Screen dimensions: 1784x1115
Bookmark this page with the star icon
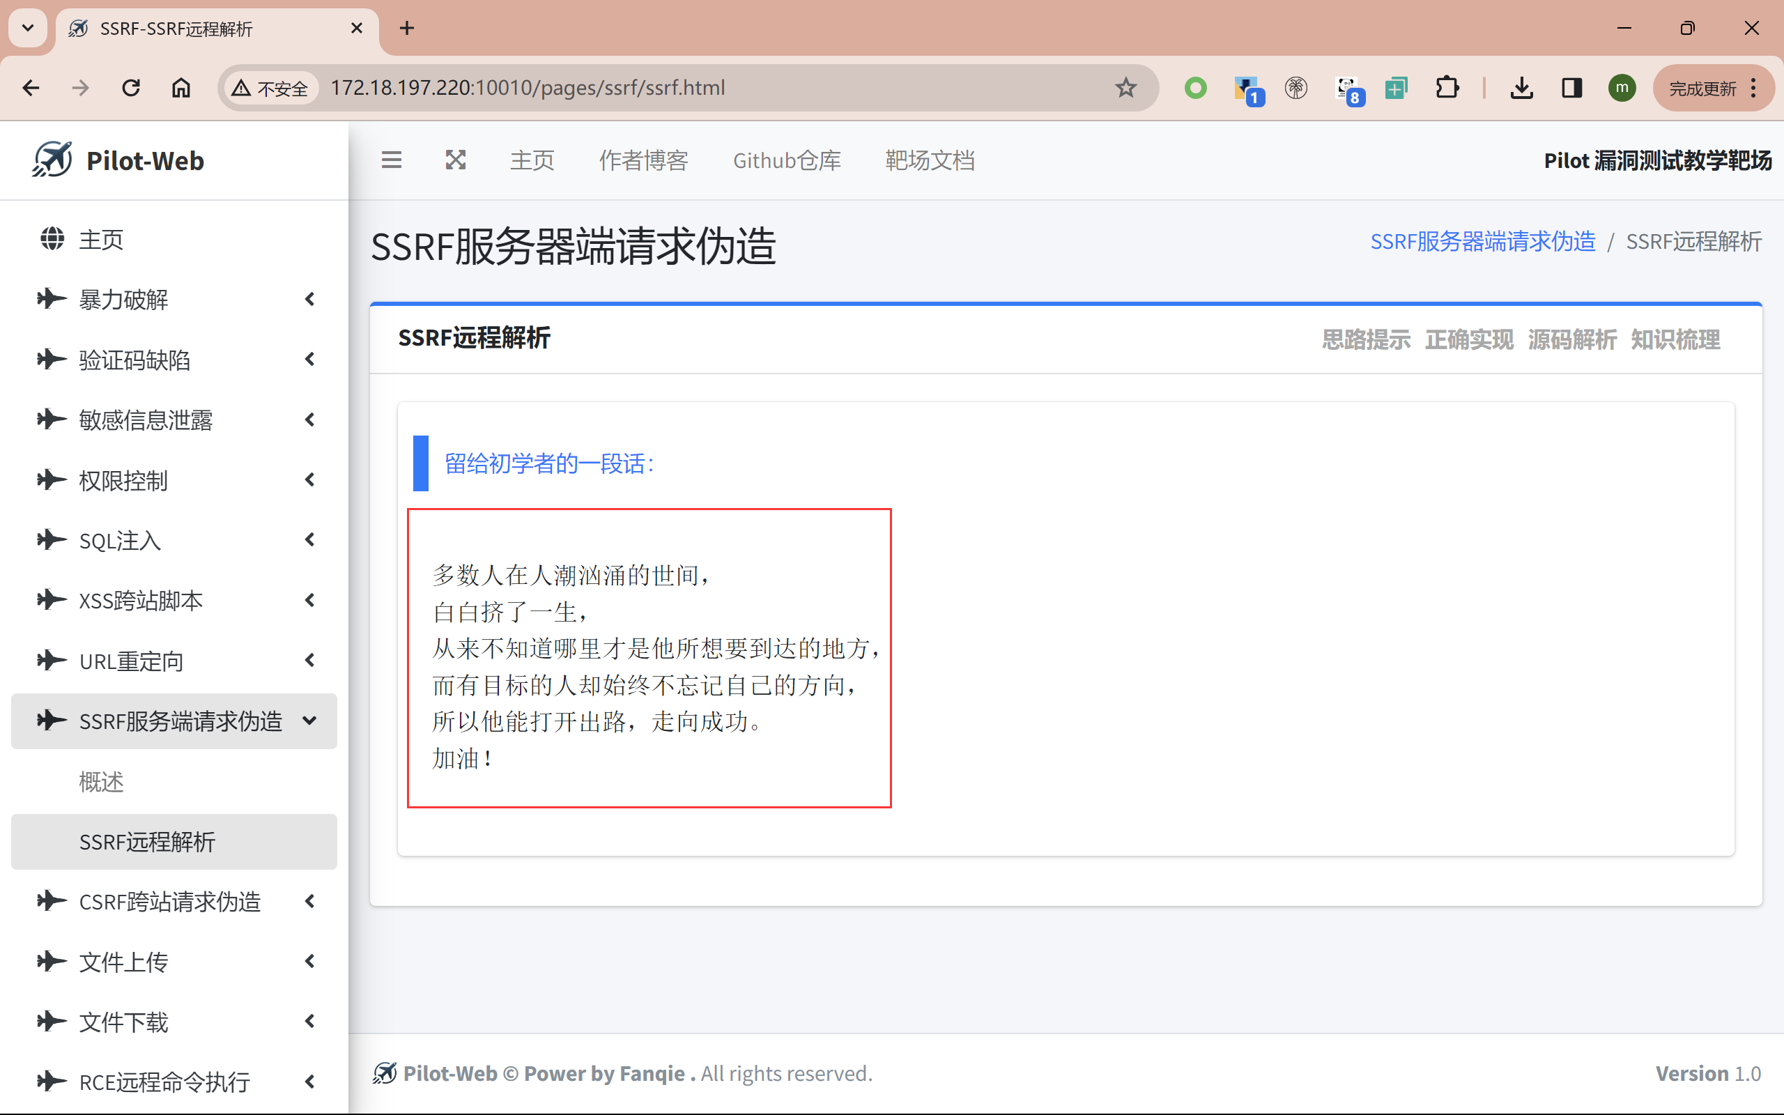(1125, 88)
